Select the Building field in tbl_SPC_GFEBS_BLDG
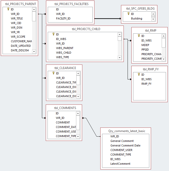Screen dimensions: 169x171 (136, 18)
